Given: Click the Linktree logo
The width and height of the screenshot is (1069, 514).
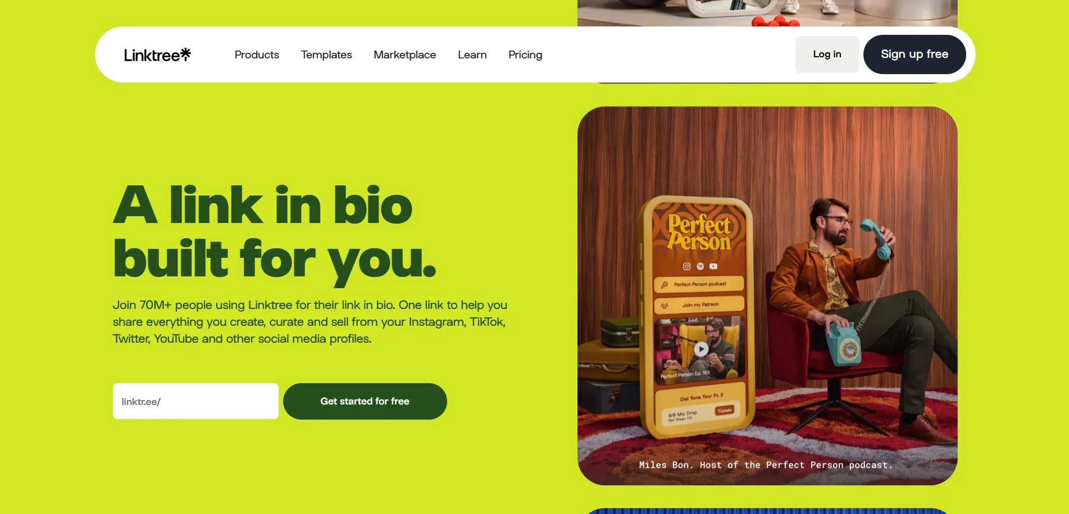Looking at the screenshot, I should click(x=157, y=54).
